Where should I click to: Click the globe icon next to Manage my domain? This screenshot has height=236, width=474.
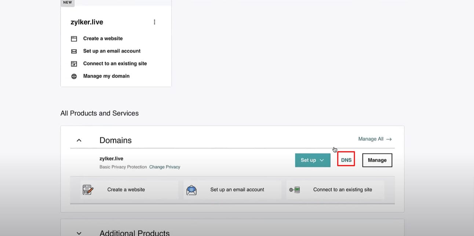[x=74, y=76]
